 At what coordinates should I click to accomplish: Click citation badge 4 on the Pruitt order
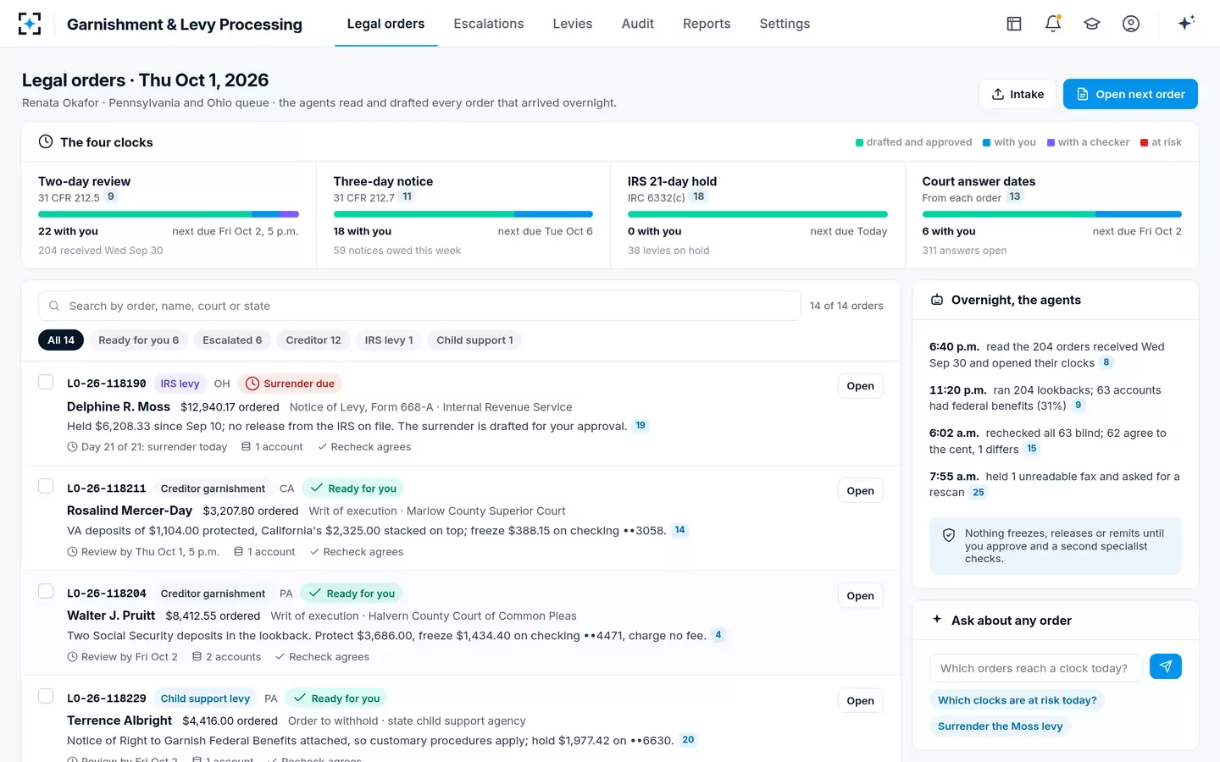coord(718,635)
